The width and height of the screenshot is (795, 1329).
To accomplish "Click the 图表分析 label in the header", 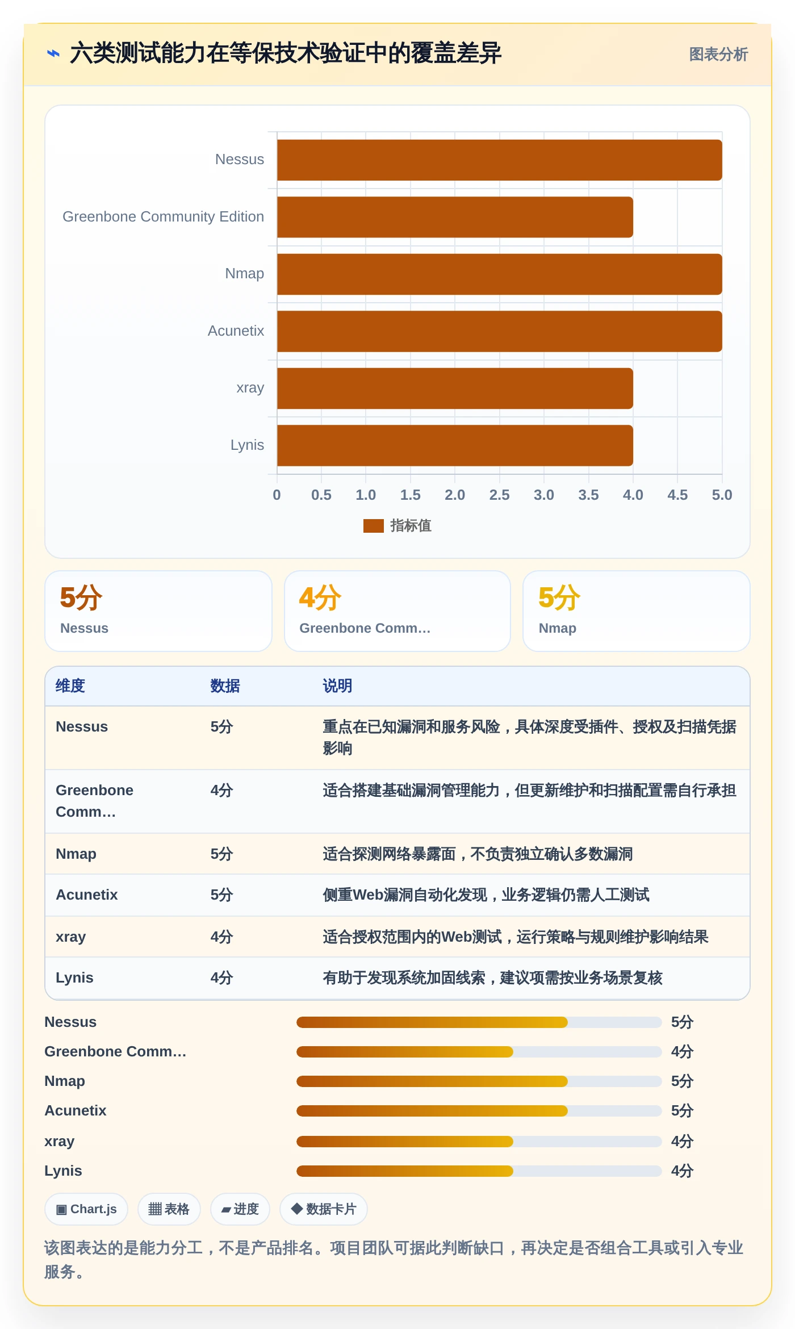I will 718,54.
